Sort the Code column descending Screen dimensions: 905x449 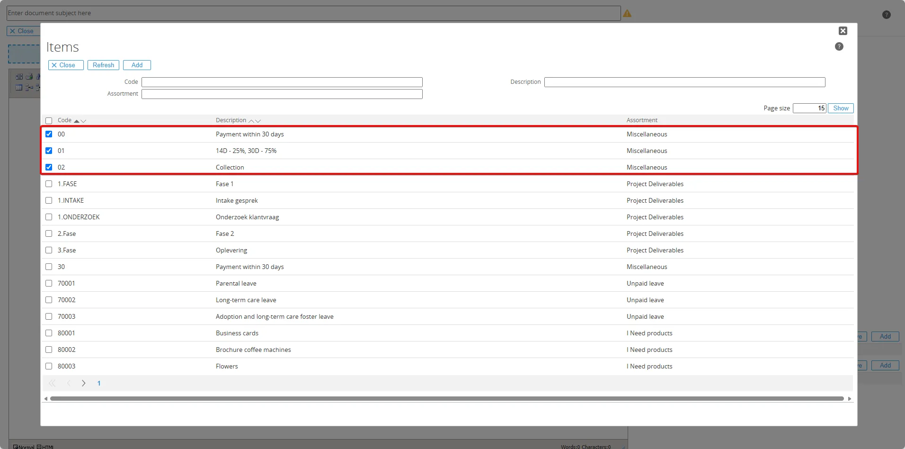coord(83,121)
